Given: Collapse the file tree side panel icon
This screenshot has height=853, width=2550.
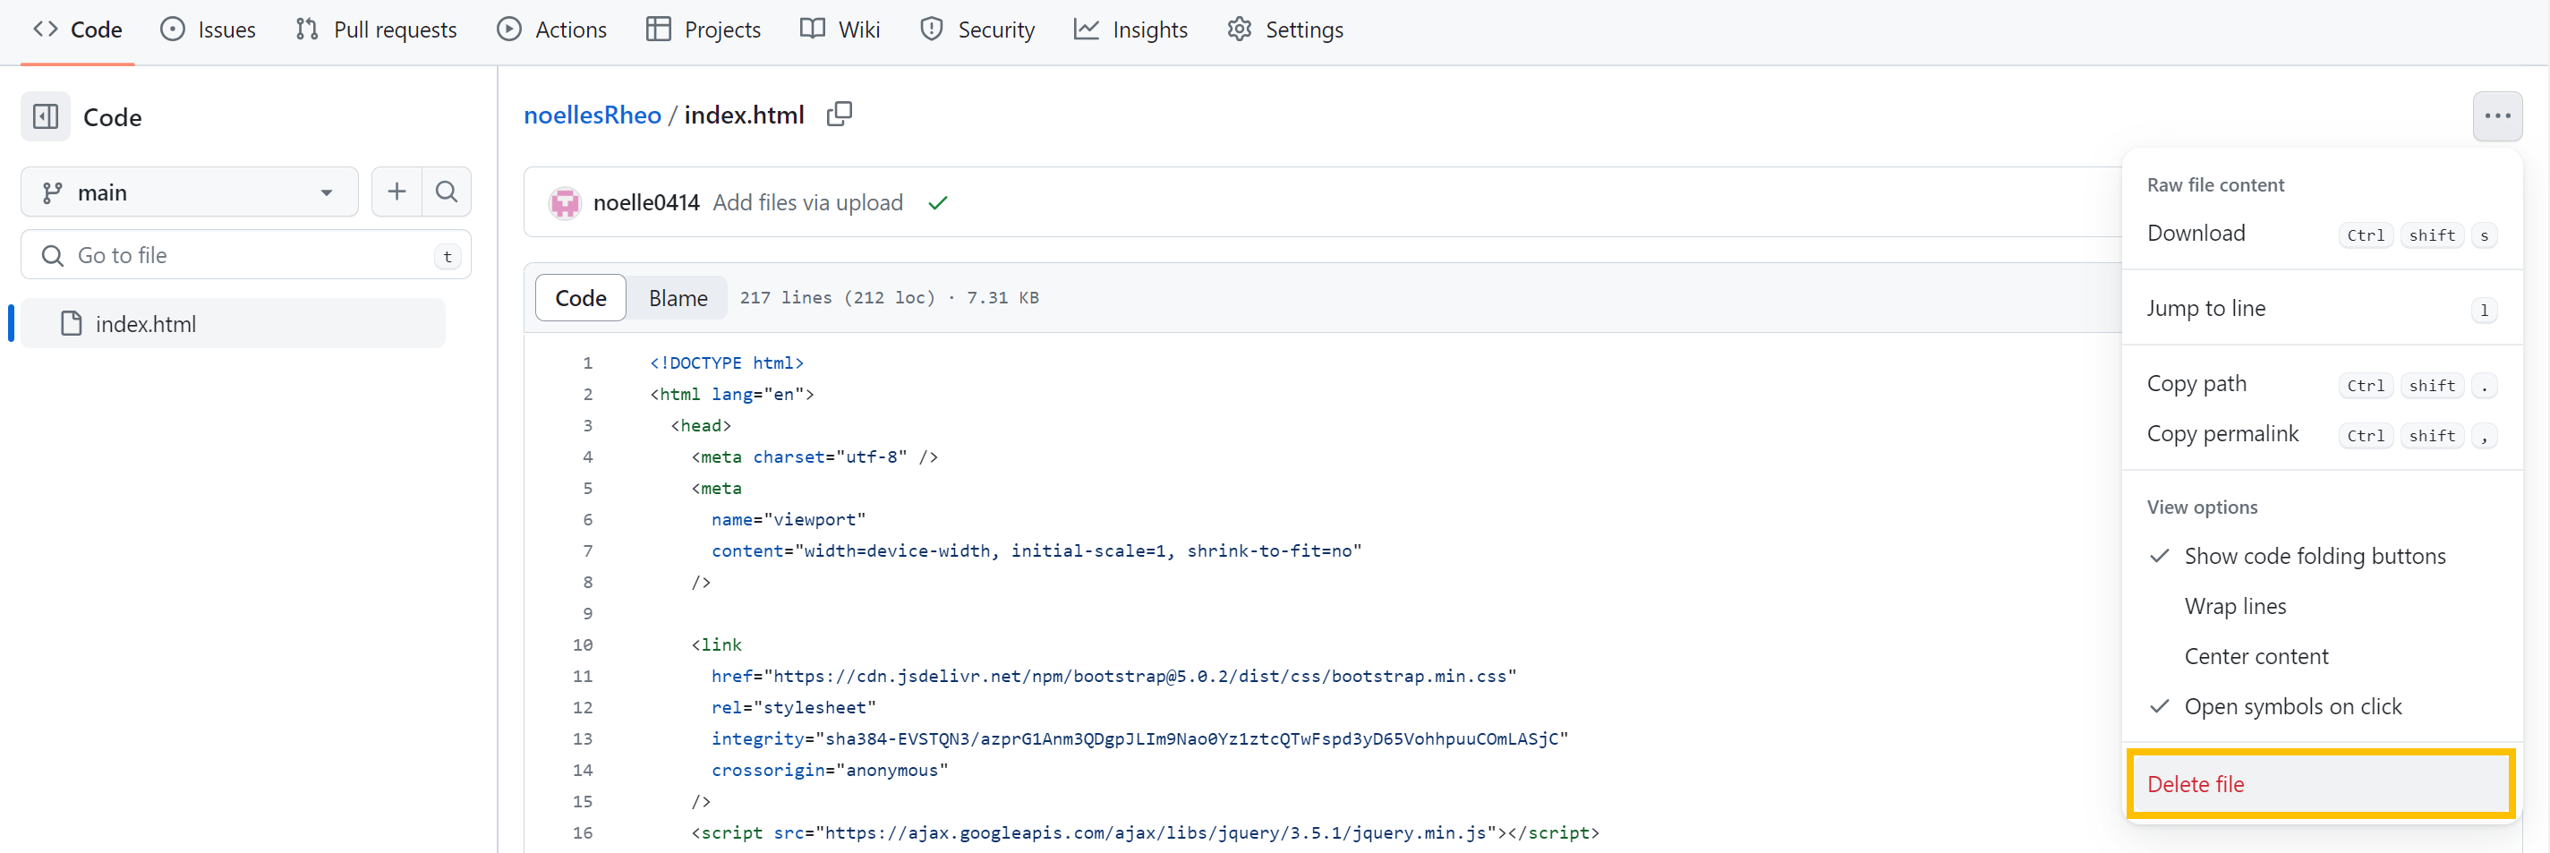Looking at the screenshot, I should (46, 116).
